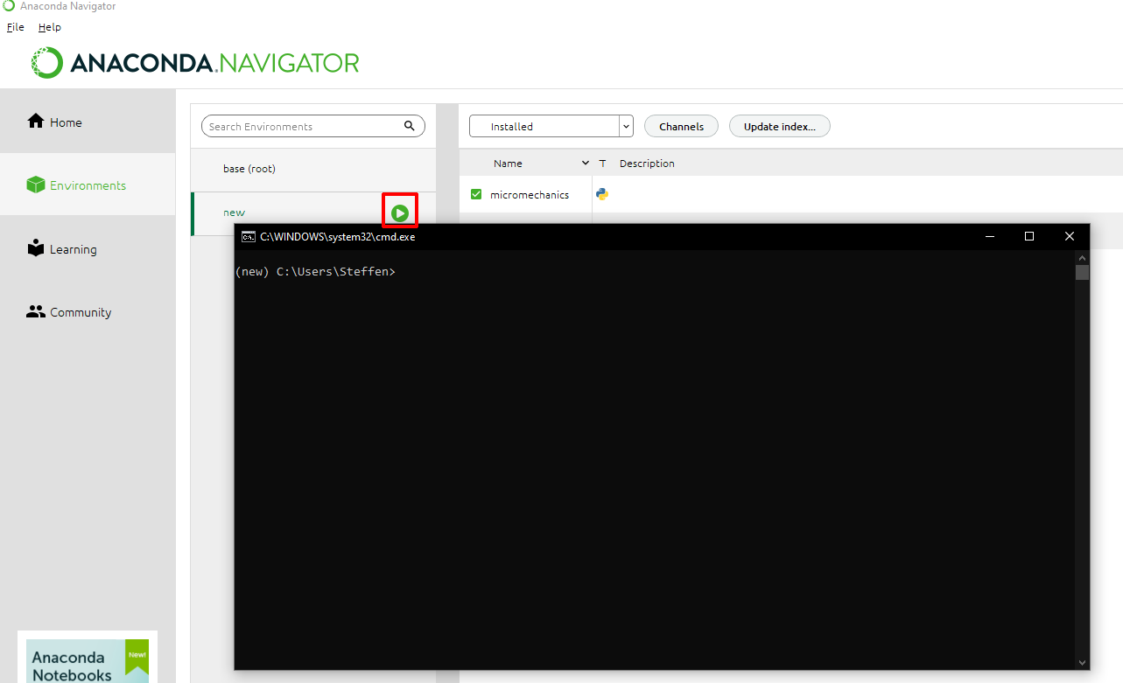The width and height of the screenshot is (1123, 683).
Task: Click the Channels button
Action: click(681, 126)
